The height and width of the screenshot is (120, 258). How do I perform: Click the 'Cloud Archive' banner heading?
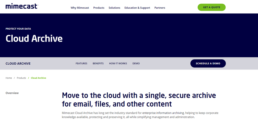(34, 39)
